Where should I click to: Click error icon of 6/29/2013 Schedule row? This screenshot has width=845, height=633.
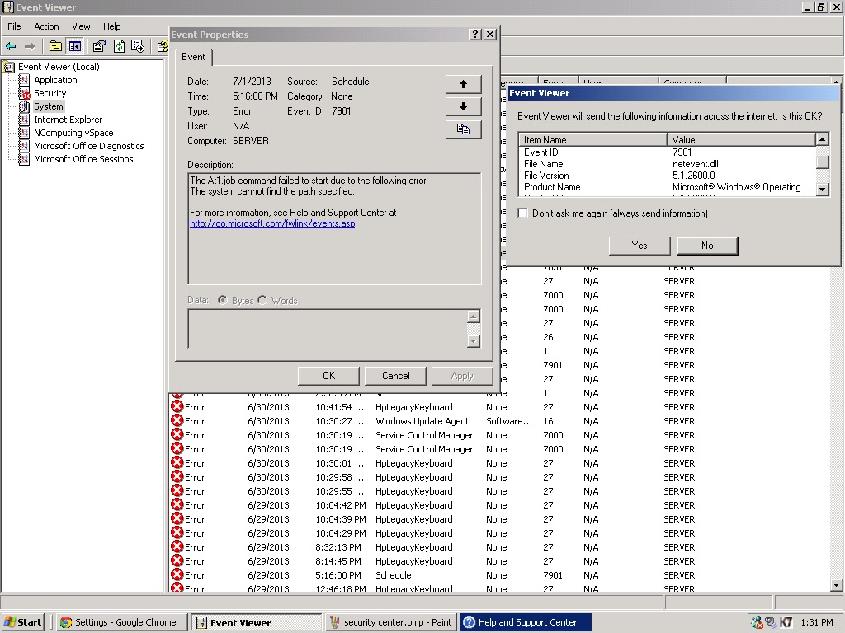click(177, 574)
